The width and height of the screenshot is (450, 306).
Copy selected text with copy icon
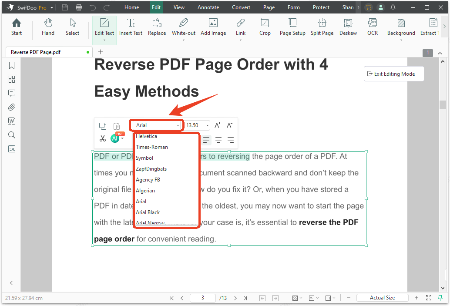coord(102,126)
